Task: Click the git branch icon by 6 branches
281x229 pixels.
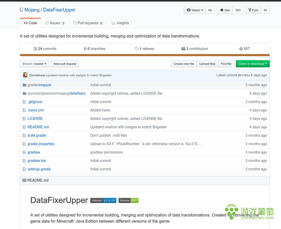Action: point(85,49)
